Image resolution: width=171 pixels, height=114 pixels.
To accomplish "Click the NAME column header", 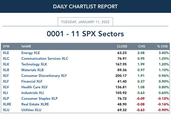I will 26,47.
